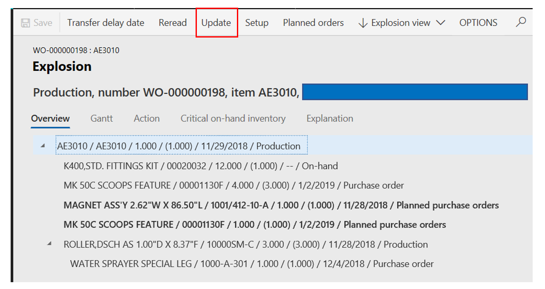
Task: Open the Explosion view dropdown chevron
Action: (441, 23)
